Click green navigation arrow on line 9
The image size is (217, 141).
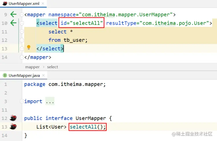(x=13, y=14)
